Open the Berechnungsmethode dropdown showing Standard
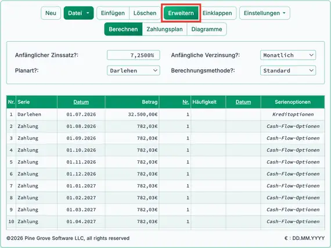Viewport: 331px width, 248px height. (x=288, y=70)
